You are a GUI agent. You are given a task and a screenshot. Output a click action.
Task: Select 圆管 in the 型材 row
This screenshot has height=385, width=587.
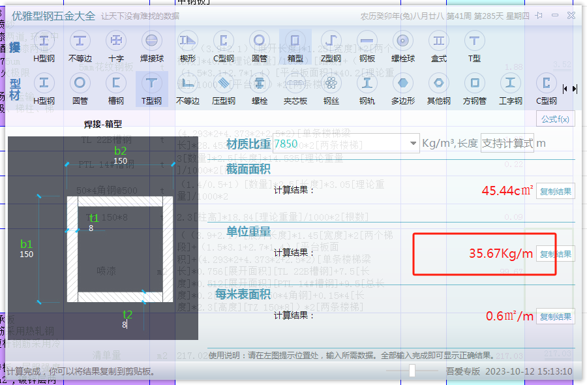(80, 89)
